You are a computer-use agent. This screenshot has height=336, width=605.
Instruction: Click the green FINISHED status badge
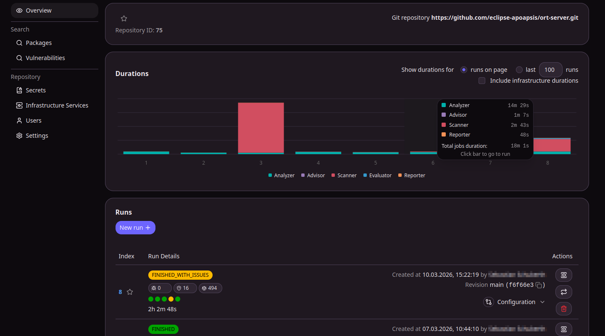(163, 329)
